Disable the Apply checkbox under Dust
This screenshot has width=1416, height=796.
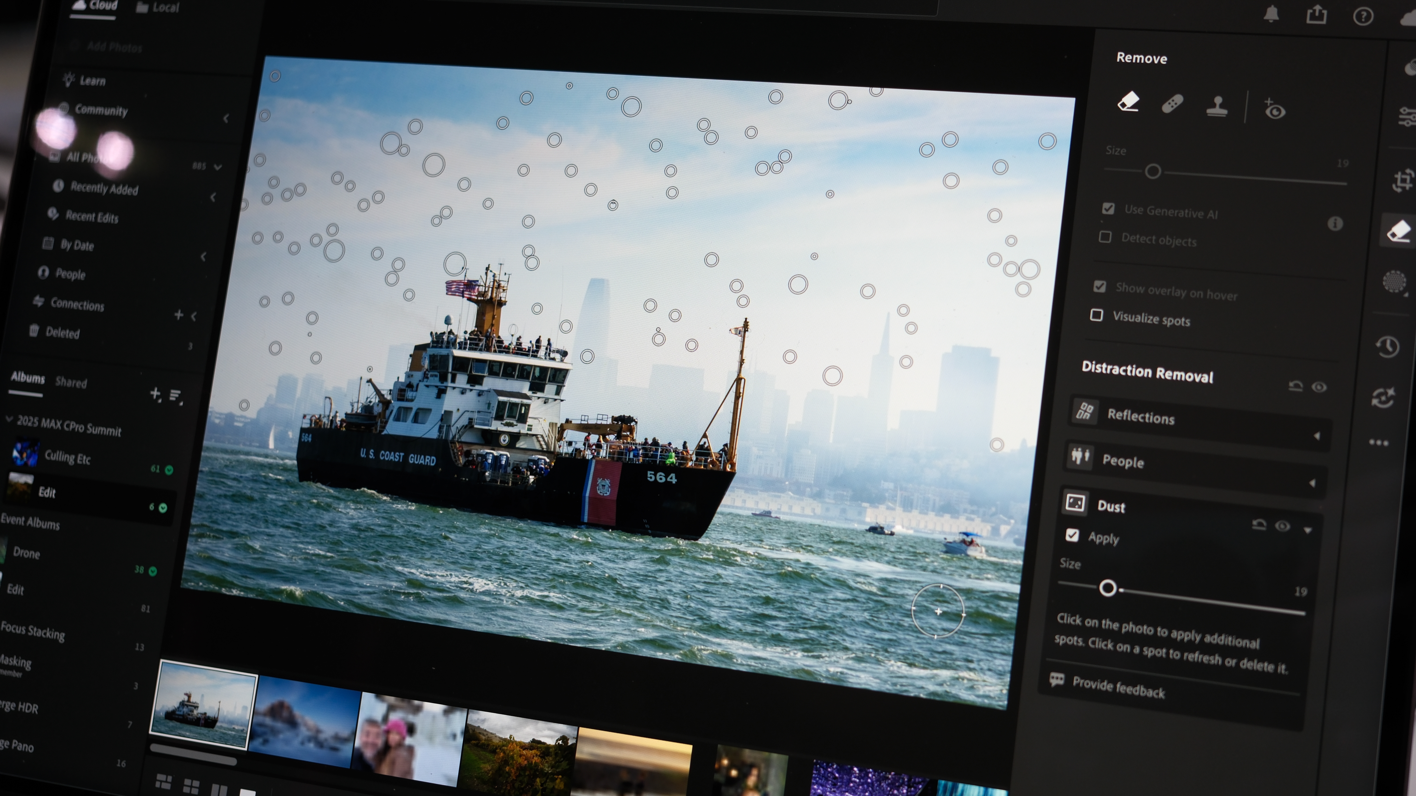pyautogui.click(x=1072, y=535)
